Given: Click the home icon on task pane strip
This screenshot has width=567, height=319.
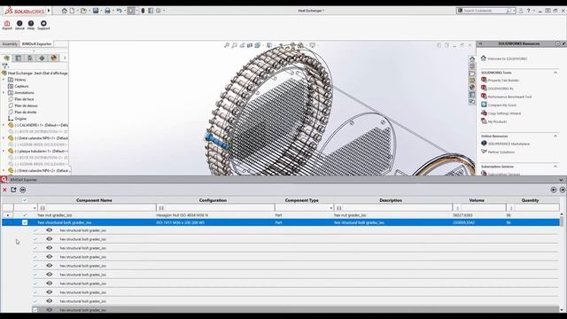Looking at the screenshot, I should click(472, 58).
